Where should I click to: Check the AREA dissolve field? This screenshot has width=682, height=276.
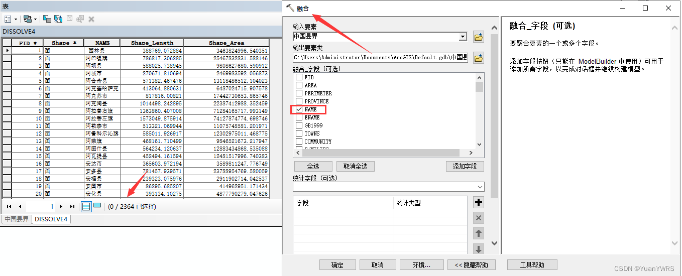coord(299,85)
